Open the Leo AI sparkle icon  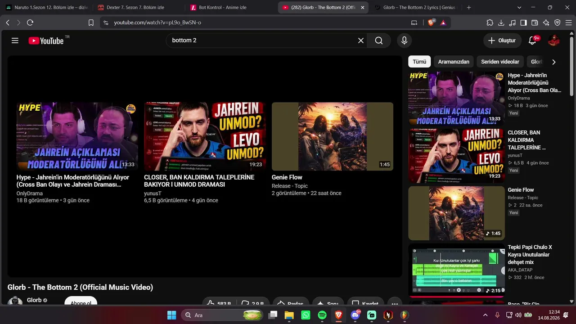[546, 22]
